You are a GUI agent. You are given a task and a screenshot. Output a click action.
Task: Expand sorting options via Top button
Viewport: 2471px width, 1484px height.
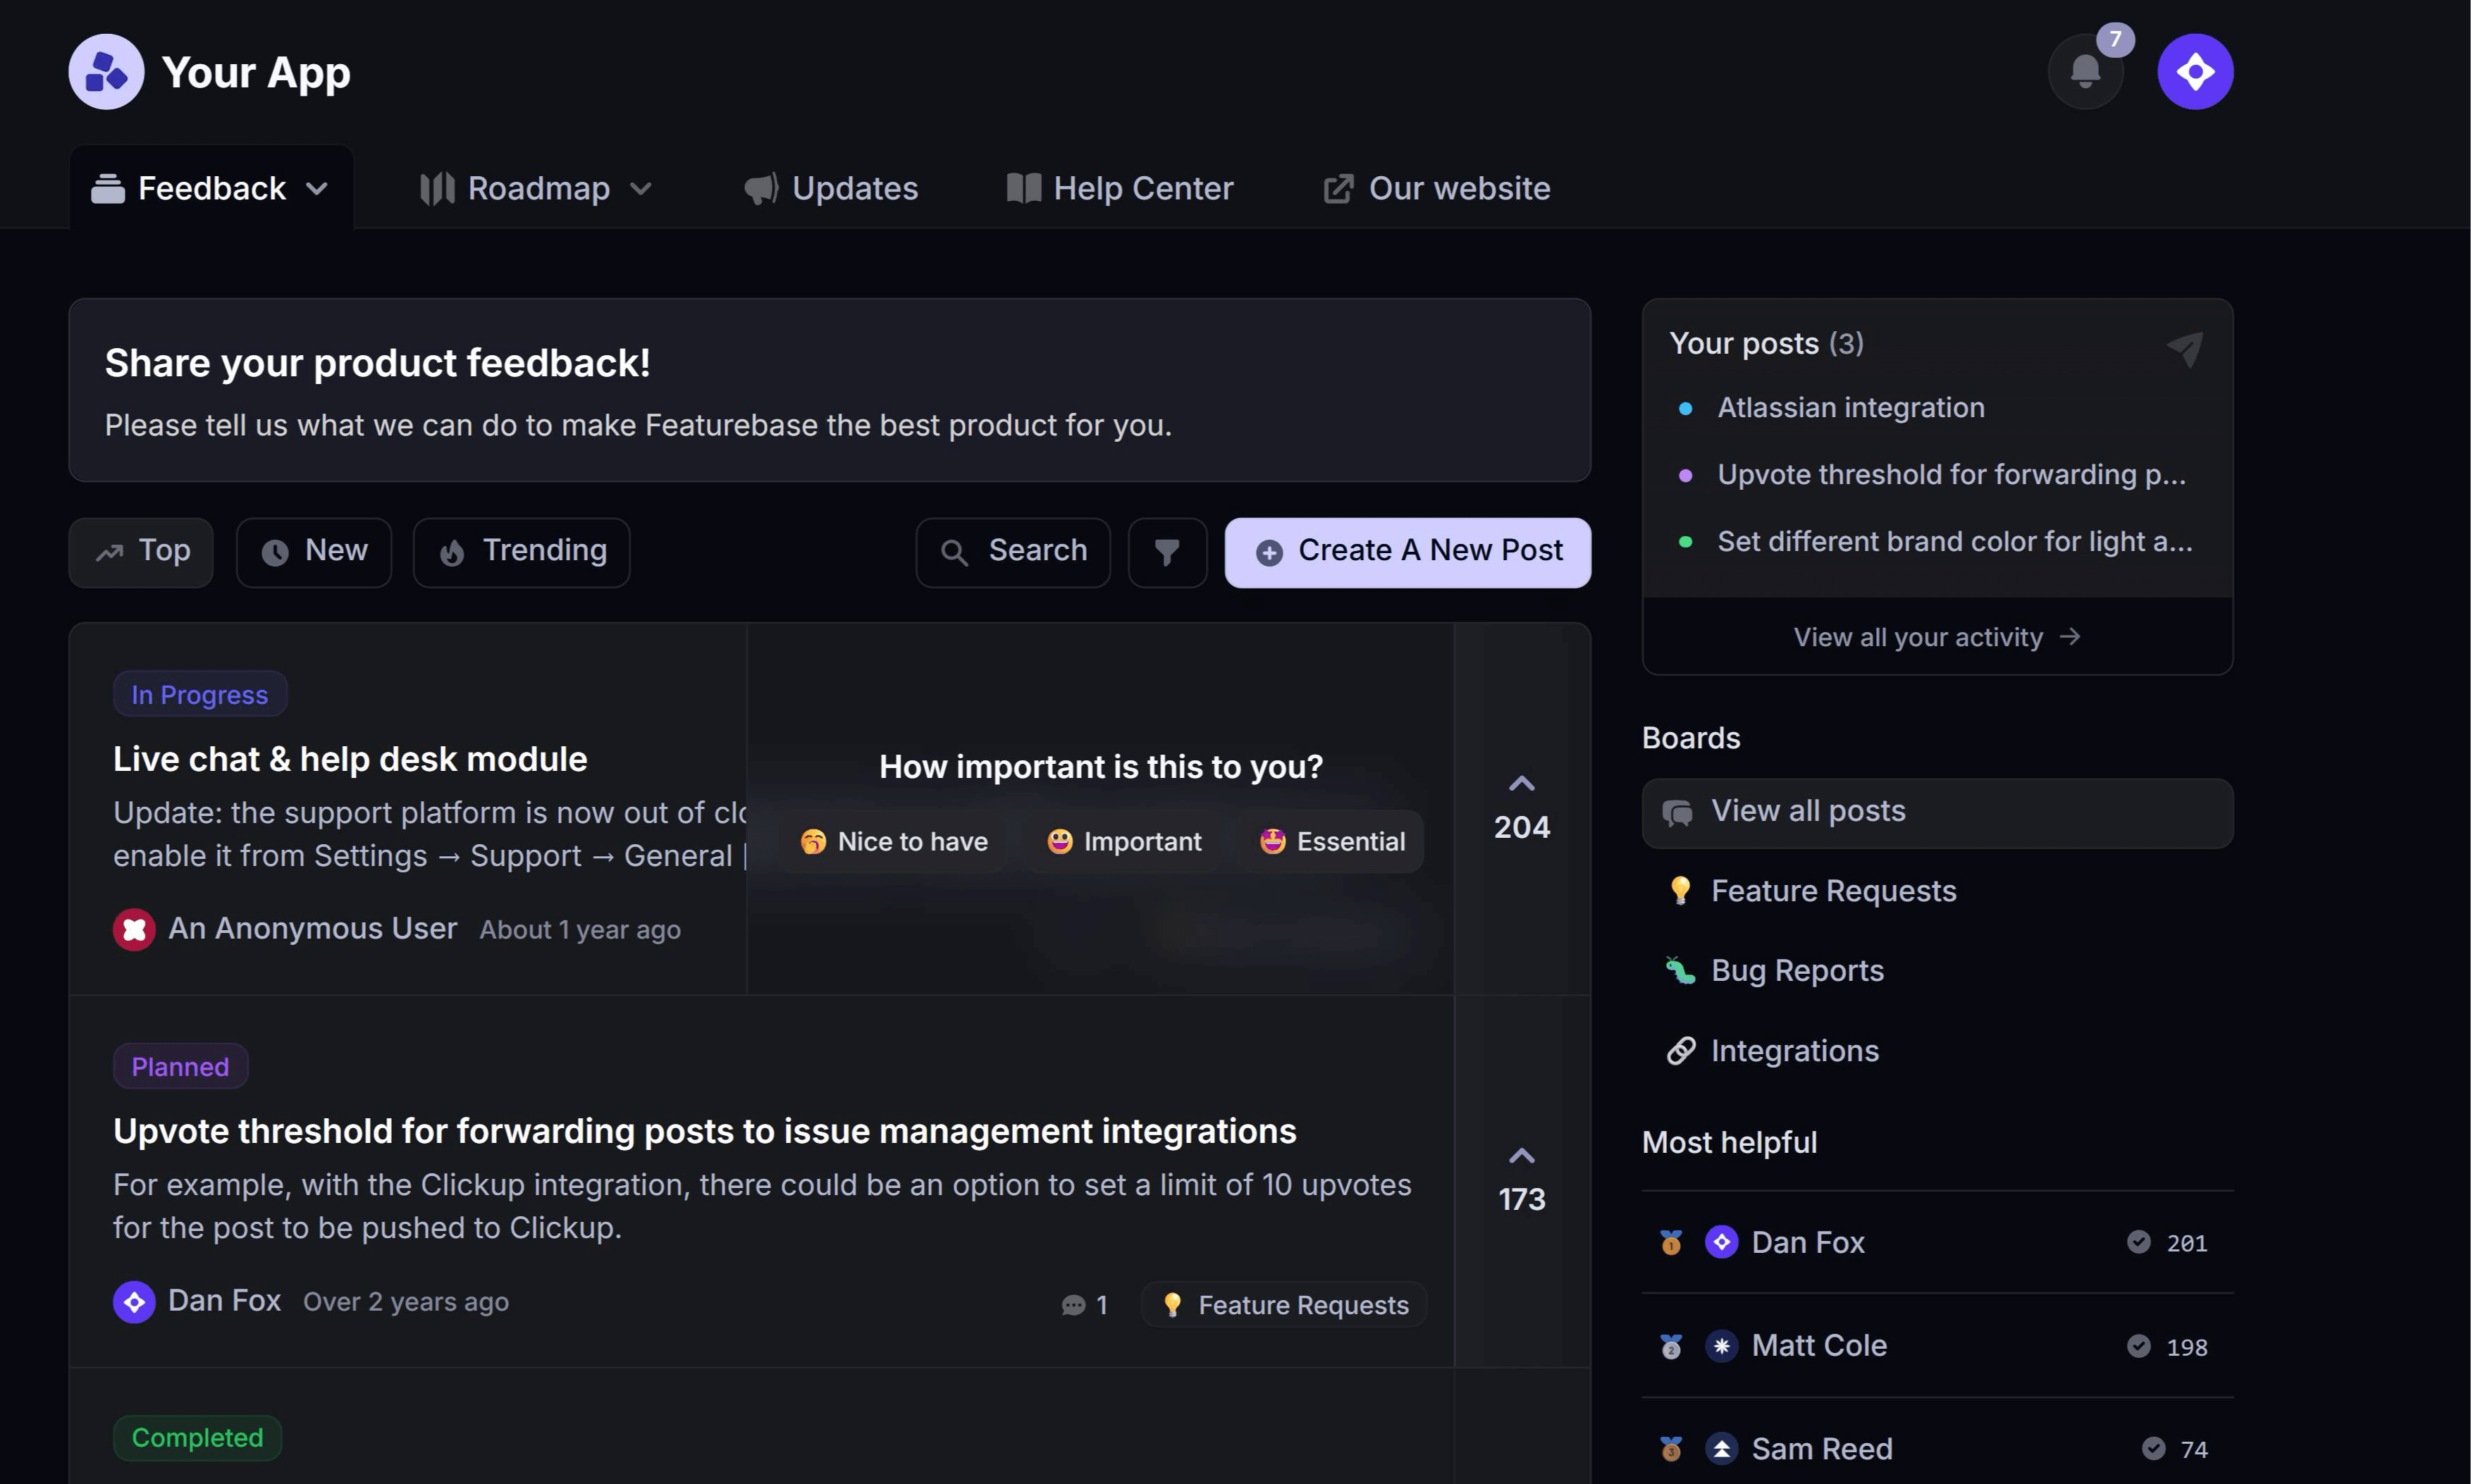[140, 551]
